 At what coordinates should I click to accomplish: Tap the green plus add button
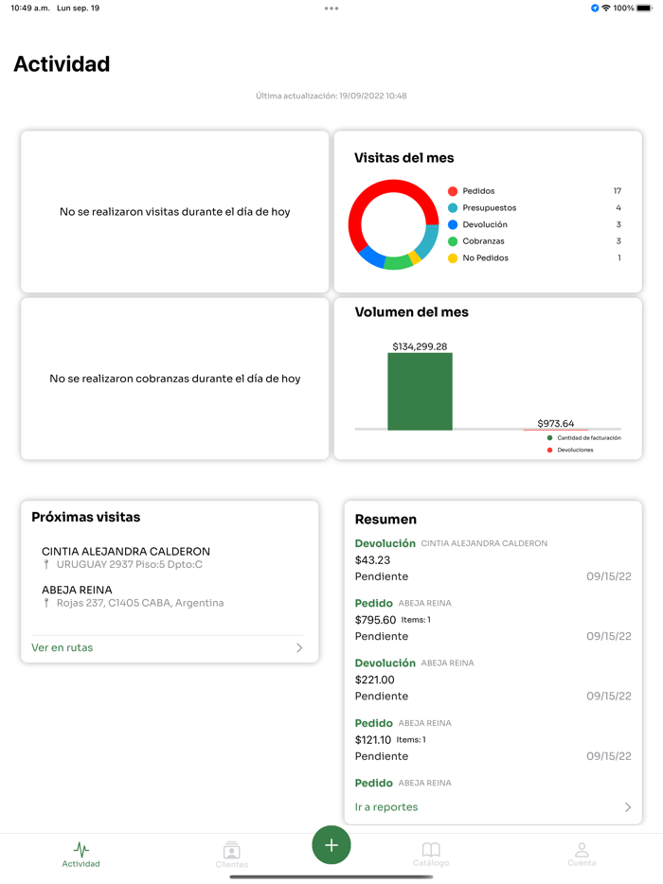(x=331, y=844)
